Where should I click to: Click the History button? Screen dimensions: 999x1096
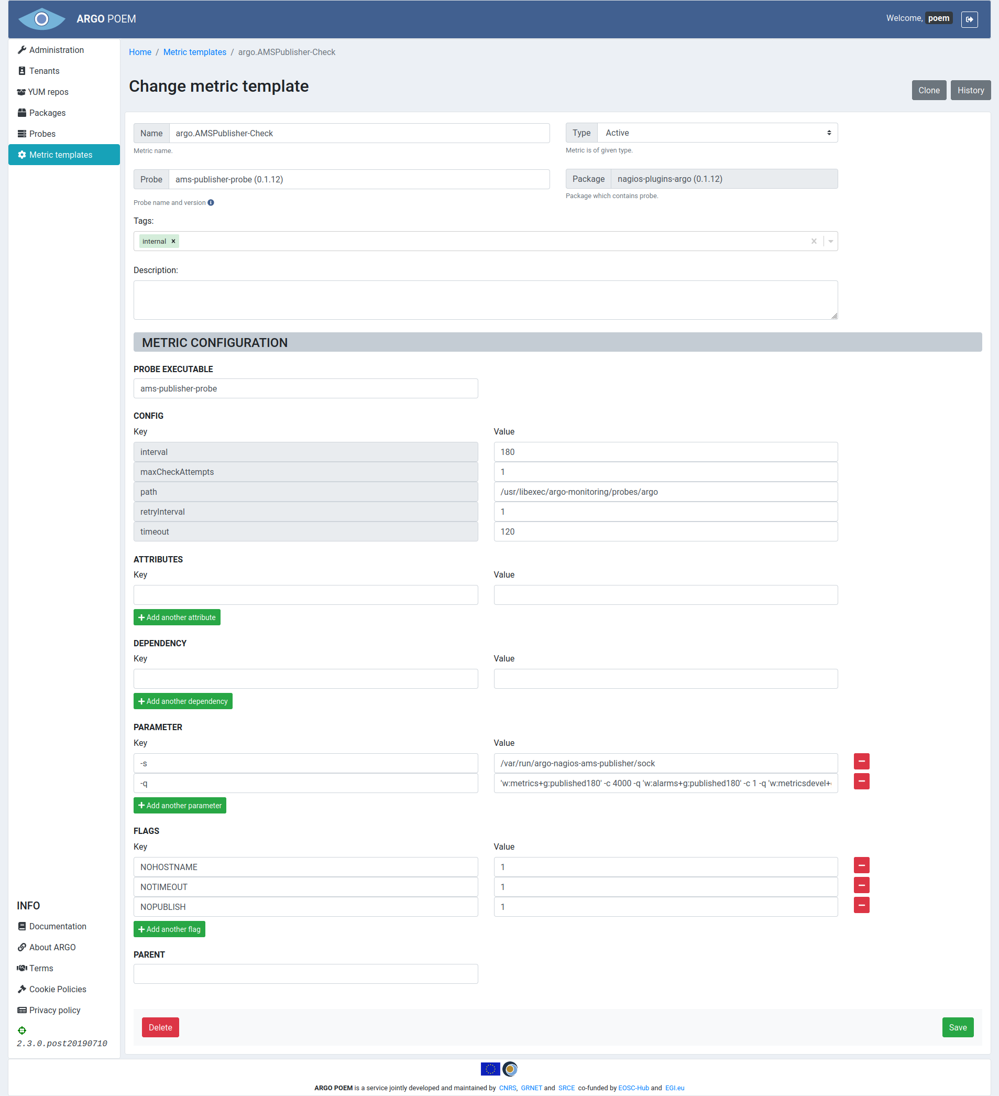[x=970, y=90]
